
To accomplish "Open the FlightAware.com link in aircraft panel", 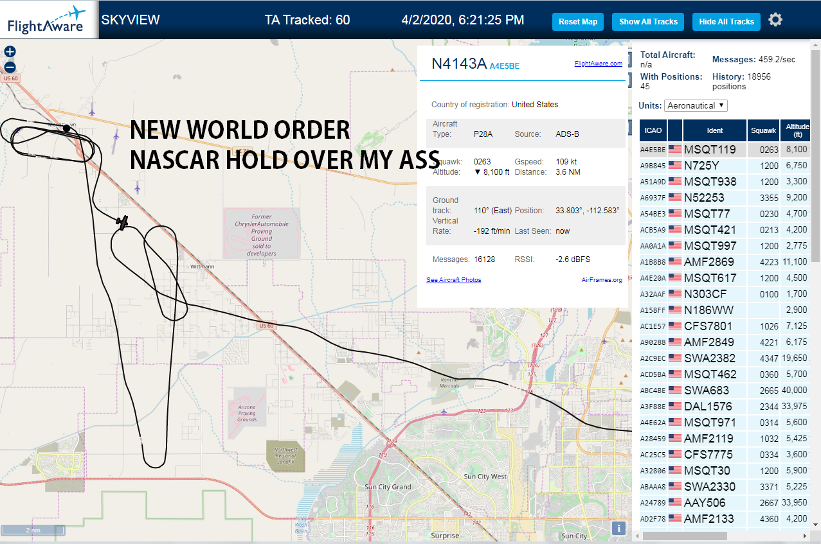I will [598, 64].
